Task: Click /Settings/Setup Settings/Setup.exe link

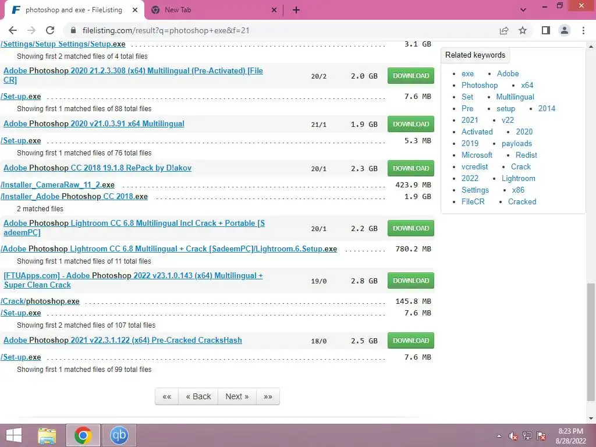Action: [x=63, y=44]
